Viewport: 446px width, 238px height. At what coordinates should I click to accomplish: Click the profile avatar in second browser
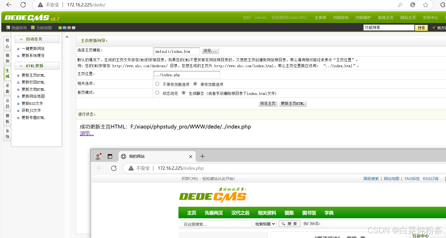[x=98, y=156]
